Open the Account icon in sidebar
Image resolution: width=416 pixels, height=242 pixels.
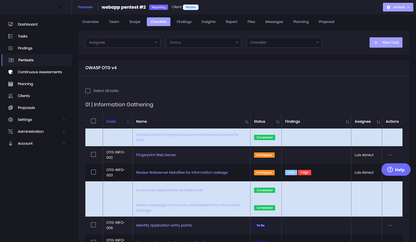[x=11, y=143]
